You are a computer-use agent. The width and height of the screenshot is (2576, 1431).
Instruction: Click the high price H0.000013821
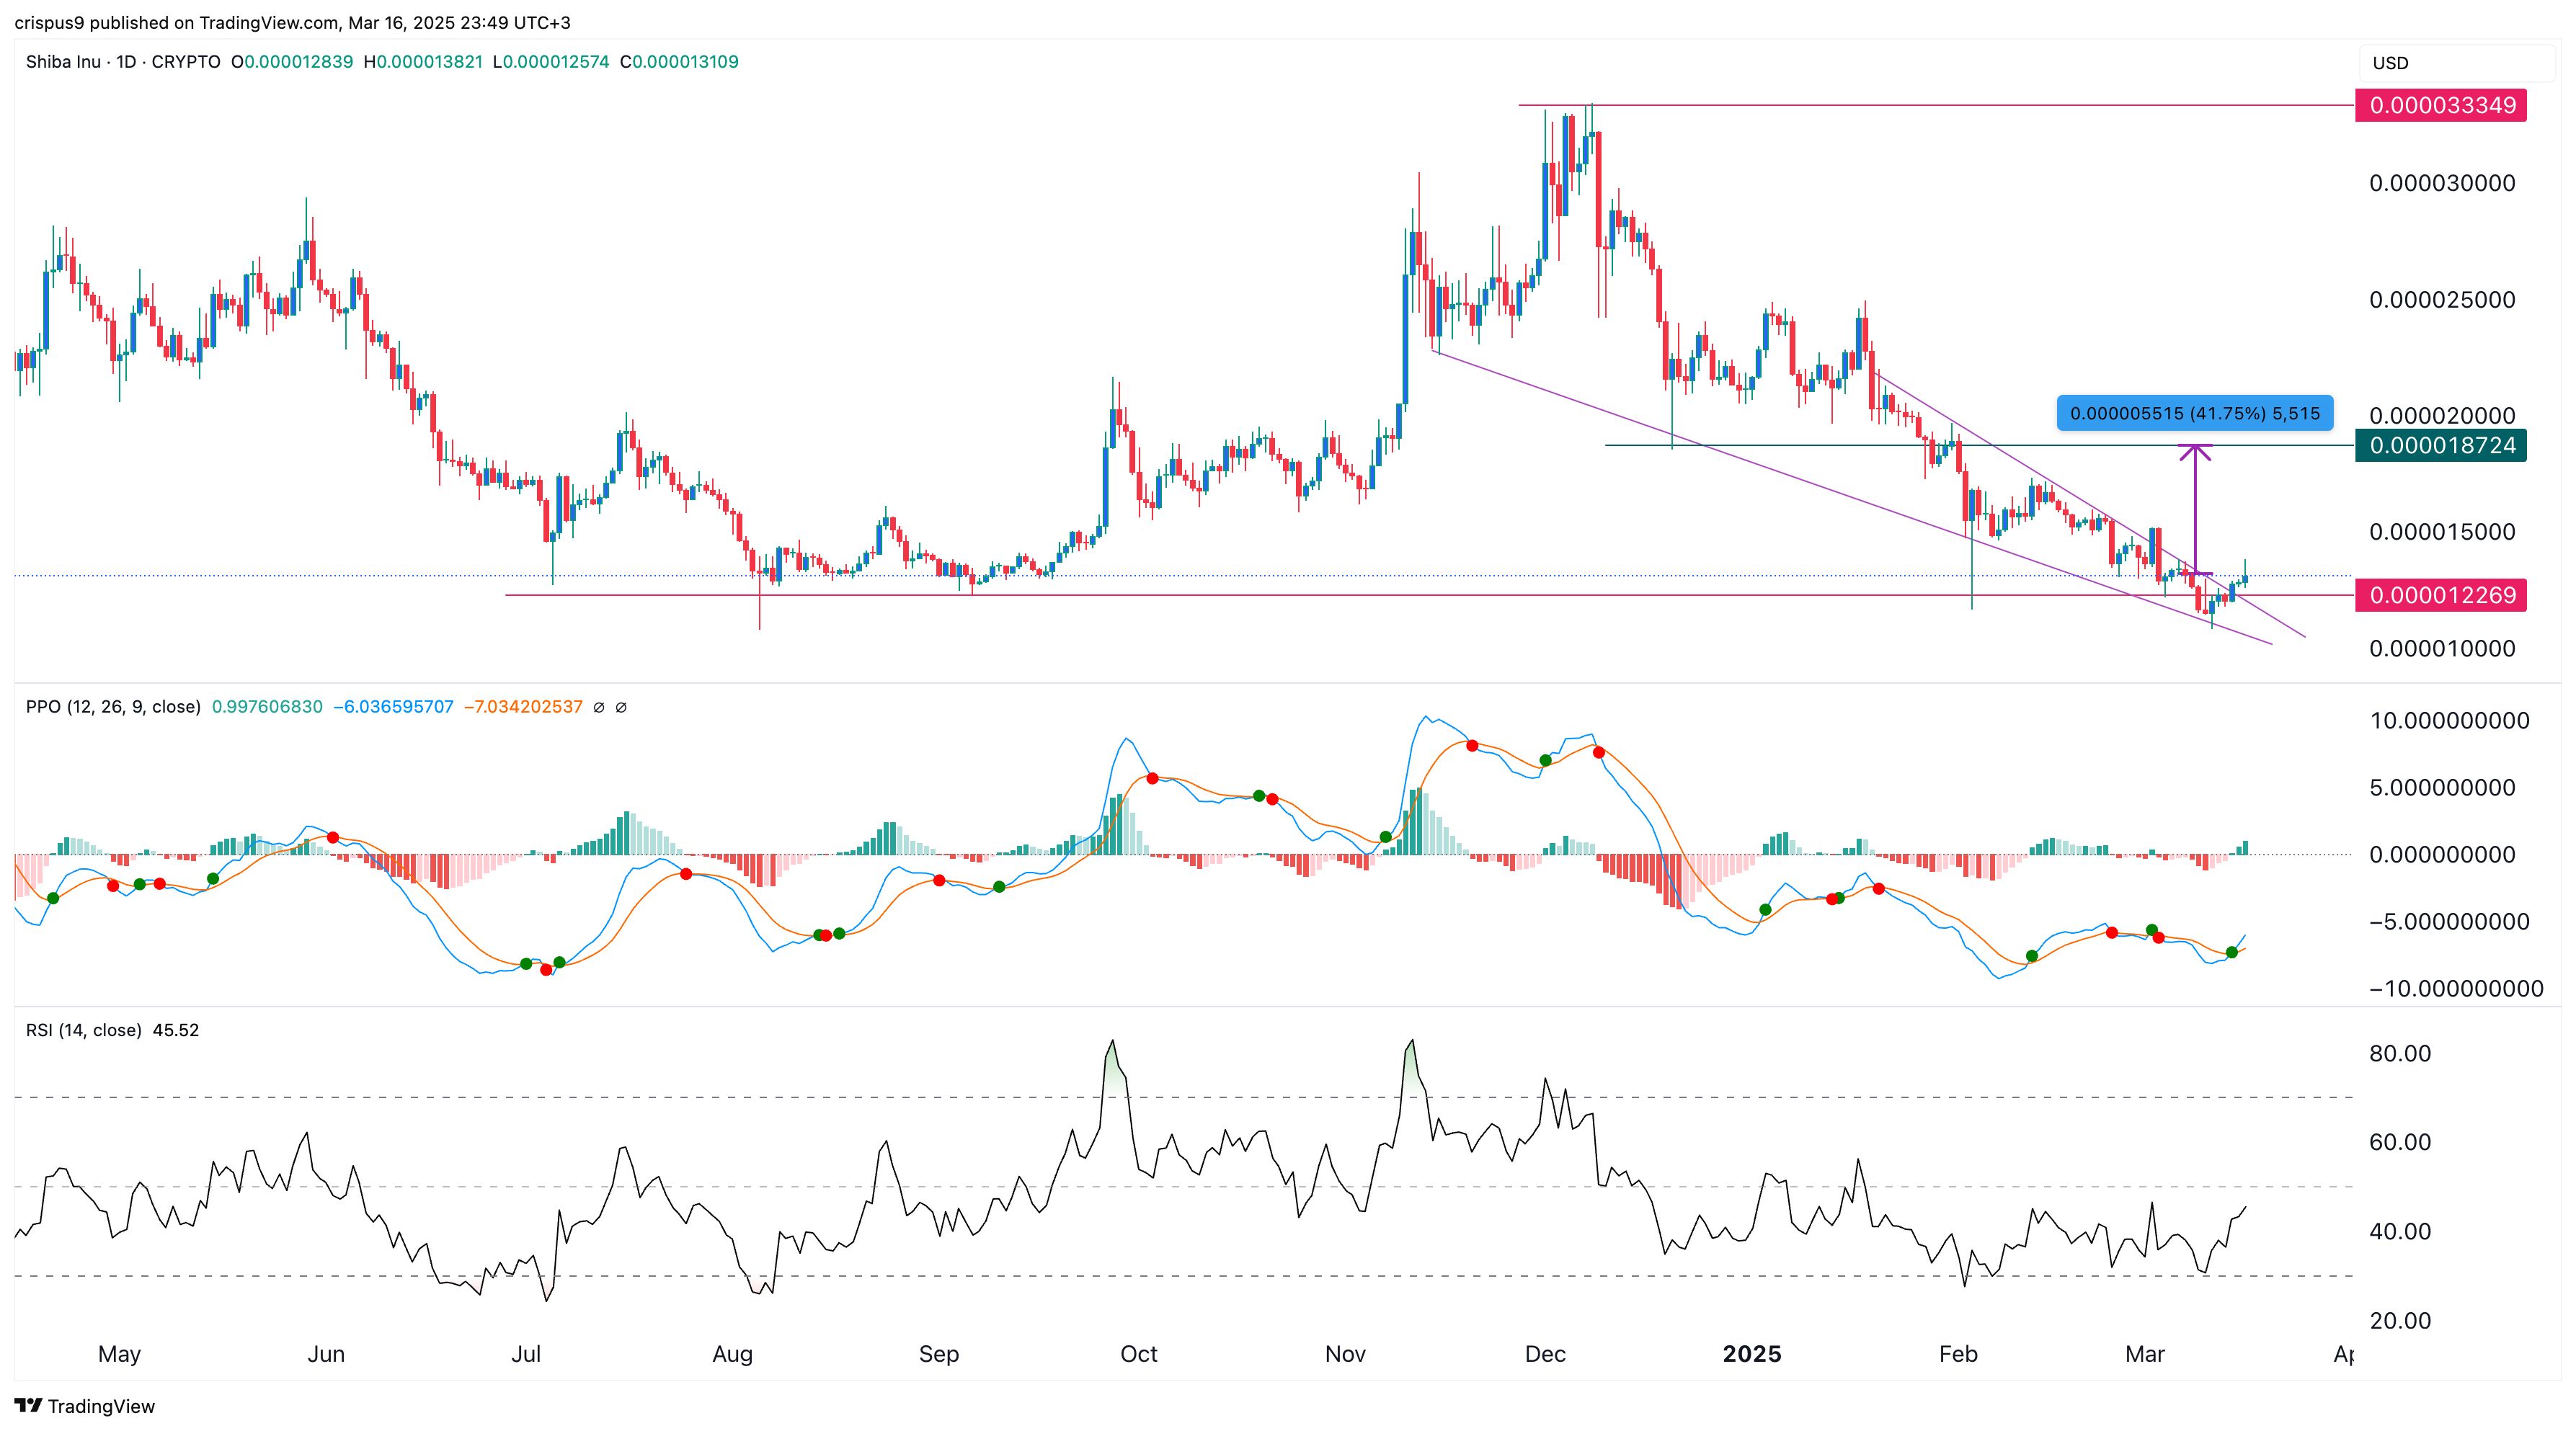(x=423, y=62)
